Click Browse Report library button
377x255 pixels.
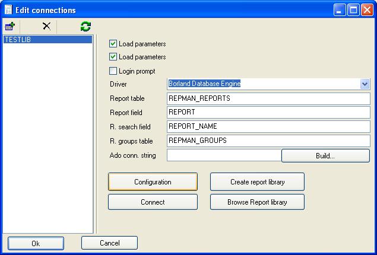click(257, 202)
